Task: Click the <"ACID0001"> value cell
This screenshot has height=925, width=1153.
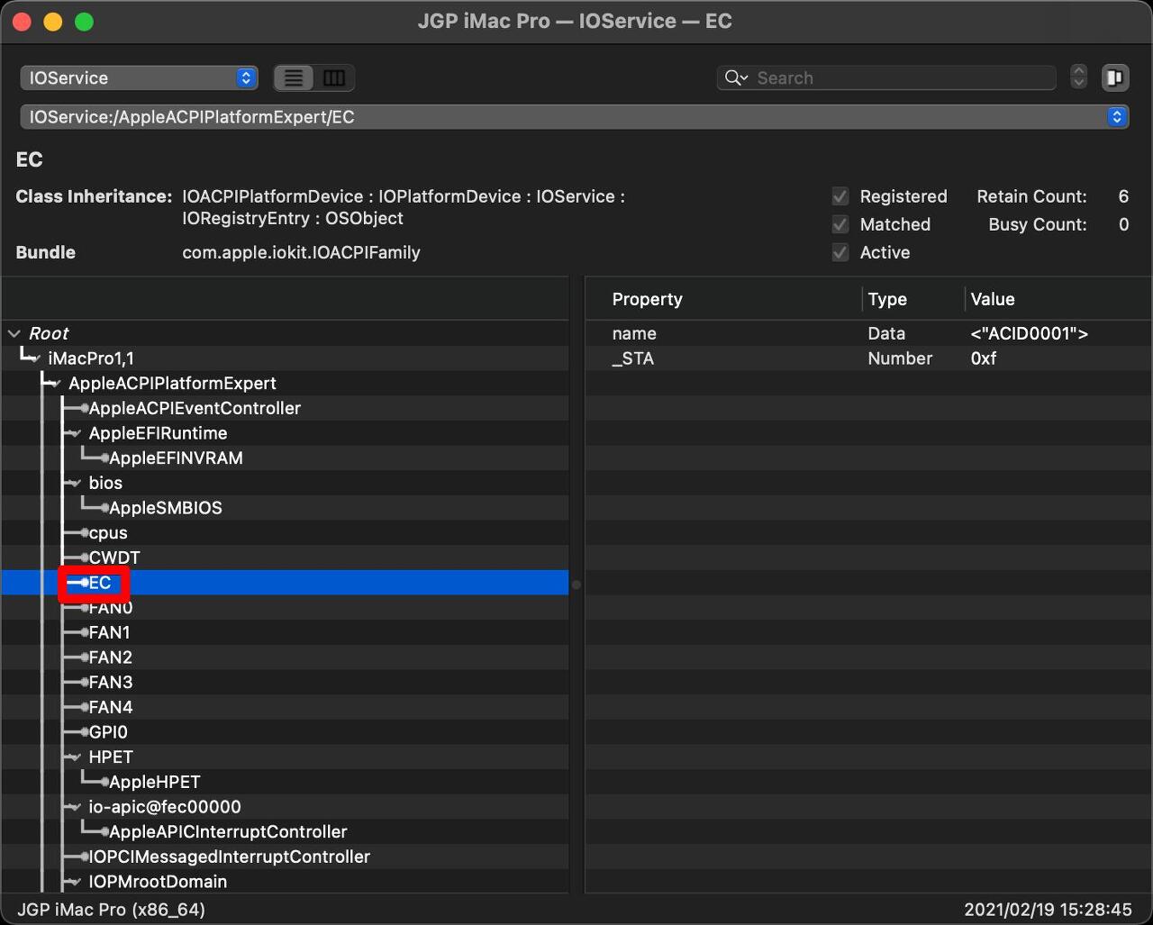Action: tap(1030, 333)
